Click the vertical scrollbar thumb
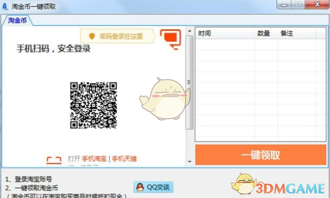This screenshot has height=198, width=330. click(x=189, y=82)
